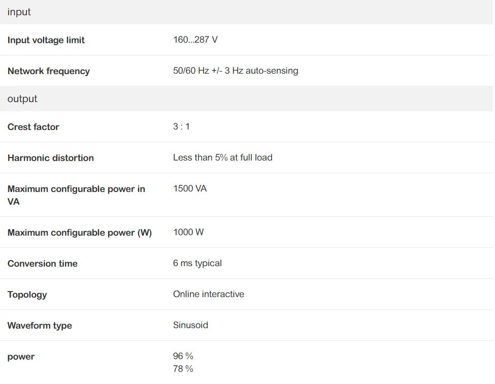Collapse the "input" section header
This screenshot has width=495, height=384.
click(19, 12)
